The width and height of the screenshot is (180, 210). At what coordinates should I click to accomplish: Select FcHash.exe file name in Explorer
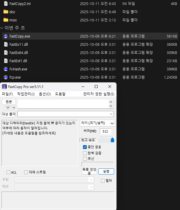pyautogui.click(x=18, y=69)
